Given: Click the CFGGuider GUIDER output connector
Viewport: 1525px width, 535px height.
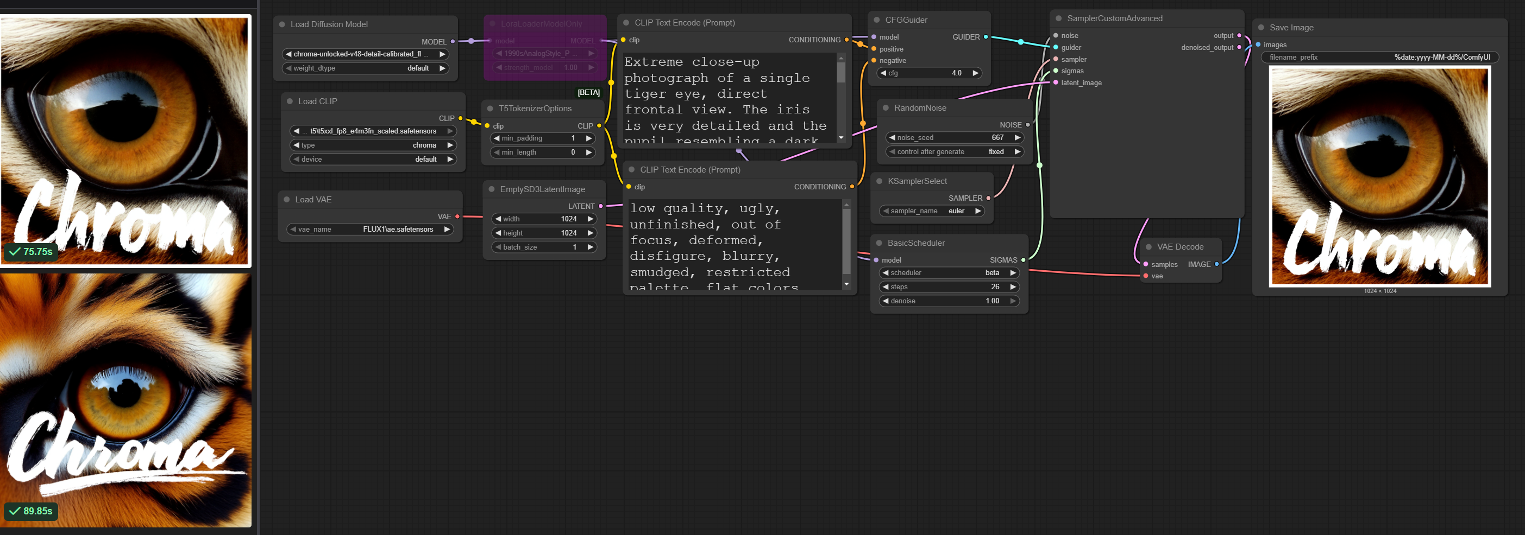Looking at the screenshot, I should [x=986, y=37].
